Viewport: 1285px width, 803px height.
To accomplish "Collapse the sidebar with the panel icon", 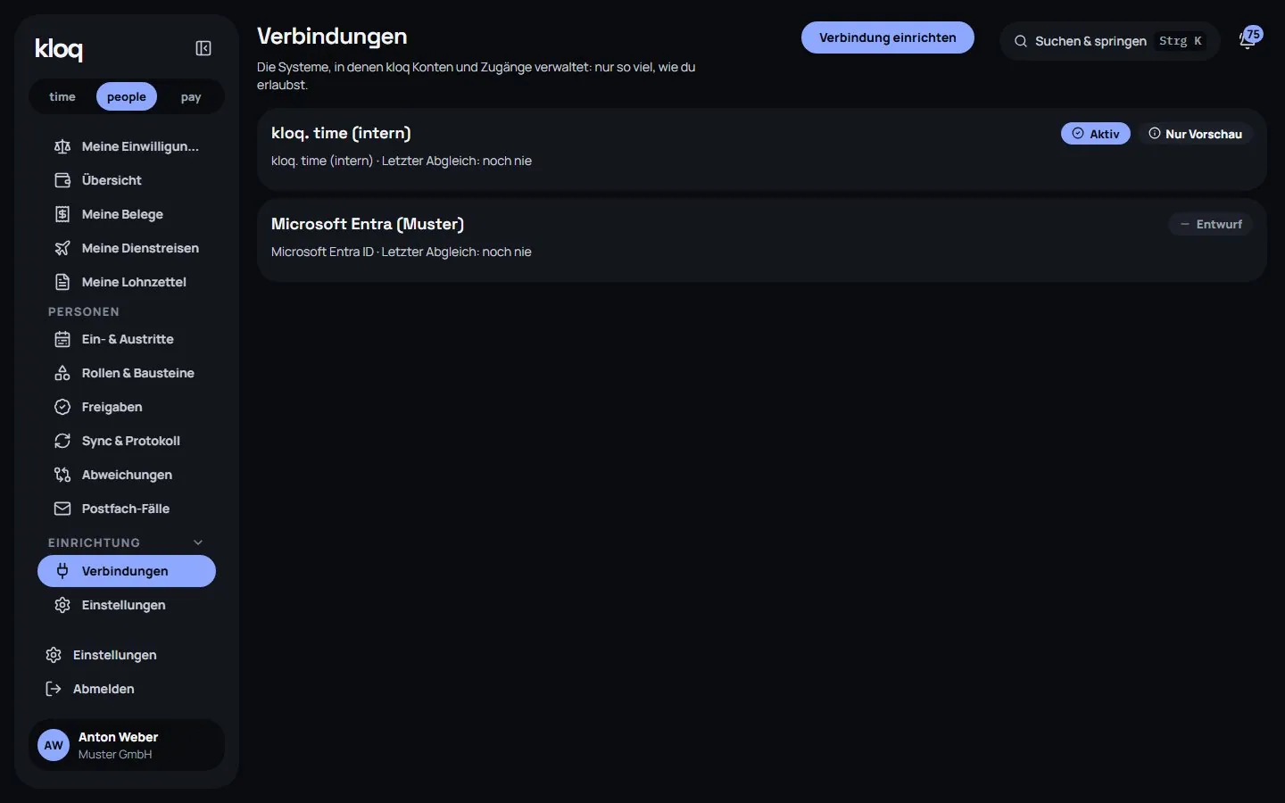I will 203,48.
